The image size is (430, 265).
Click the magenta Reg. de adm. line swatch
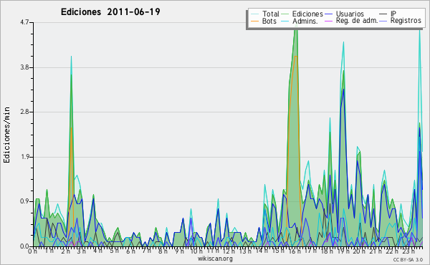coord(328,21)
